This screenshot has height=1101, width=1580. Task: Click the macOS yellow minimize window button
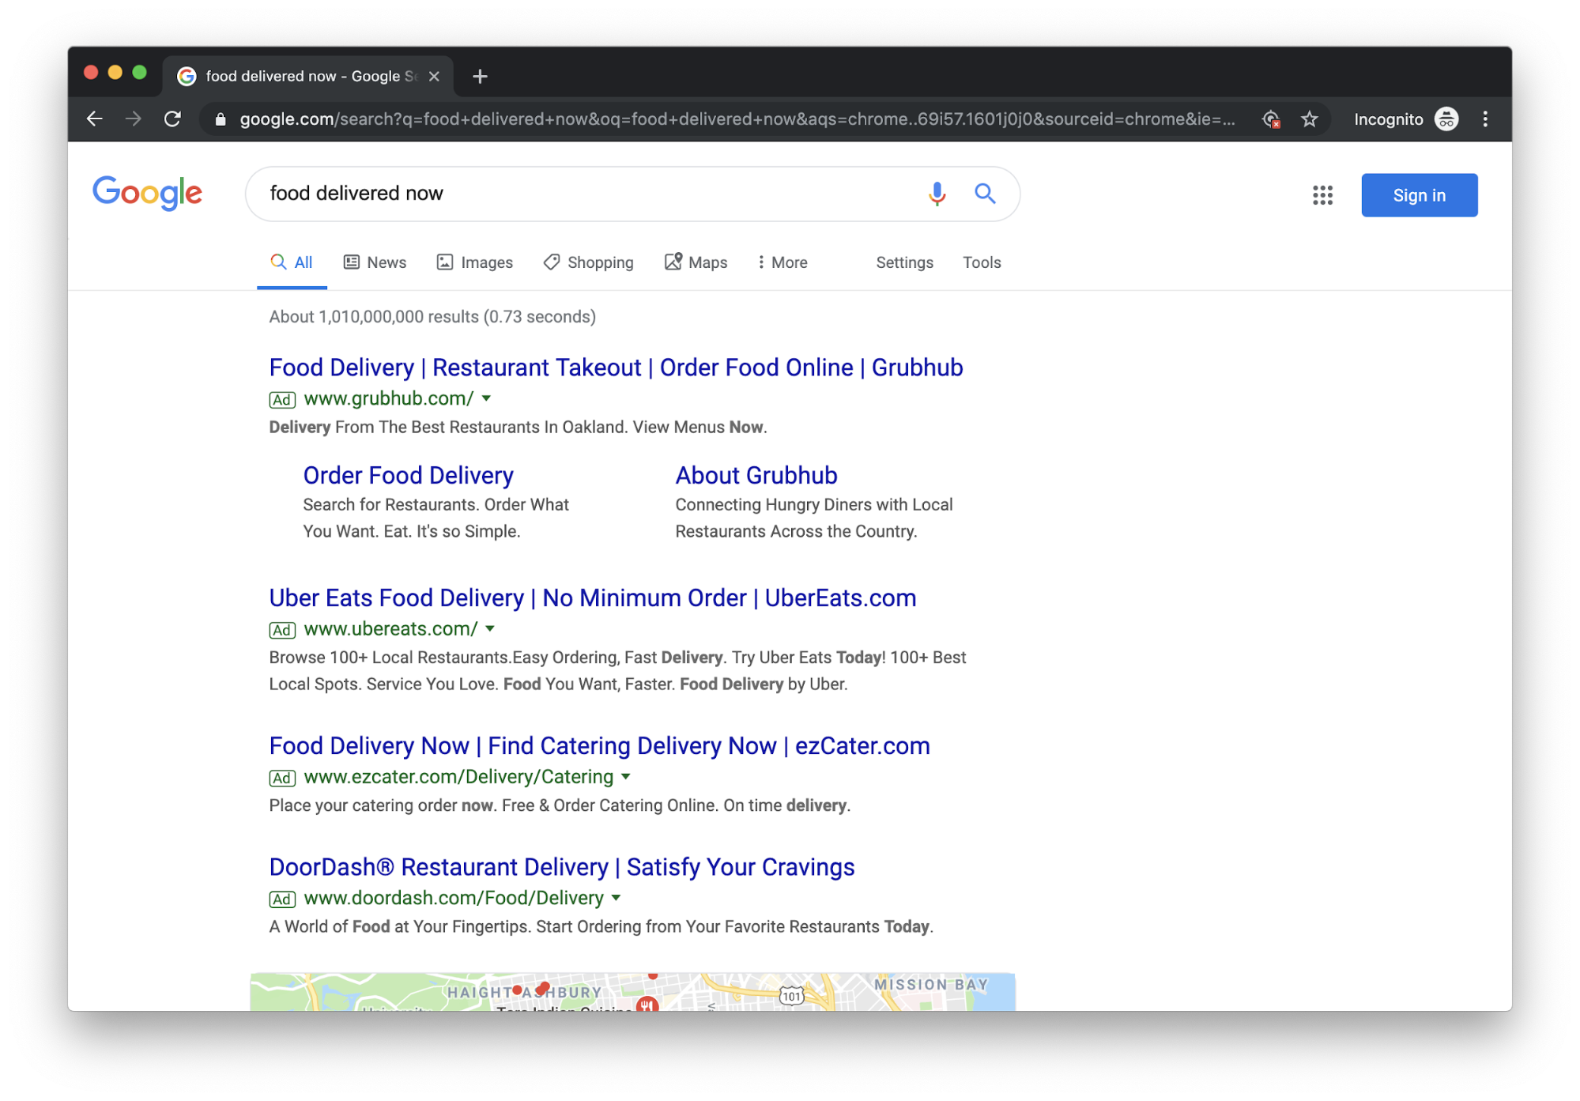tap(115, 73)
